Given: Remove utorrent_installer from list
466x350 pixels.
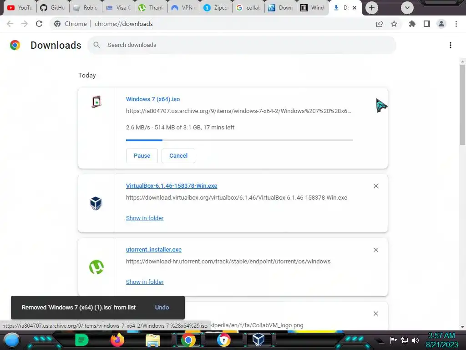Looking at the screenshot, I should (375, 250).
